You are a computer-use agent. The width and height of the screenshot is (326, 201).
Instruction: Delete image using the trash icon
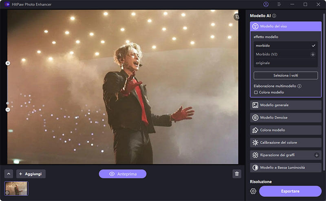point(237,174)
